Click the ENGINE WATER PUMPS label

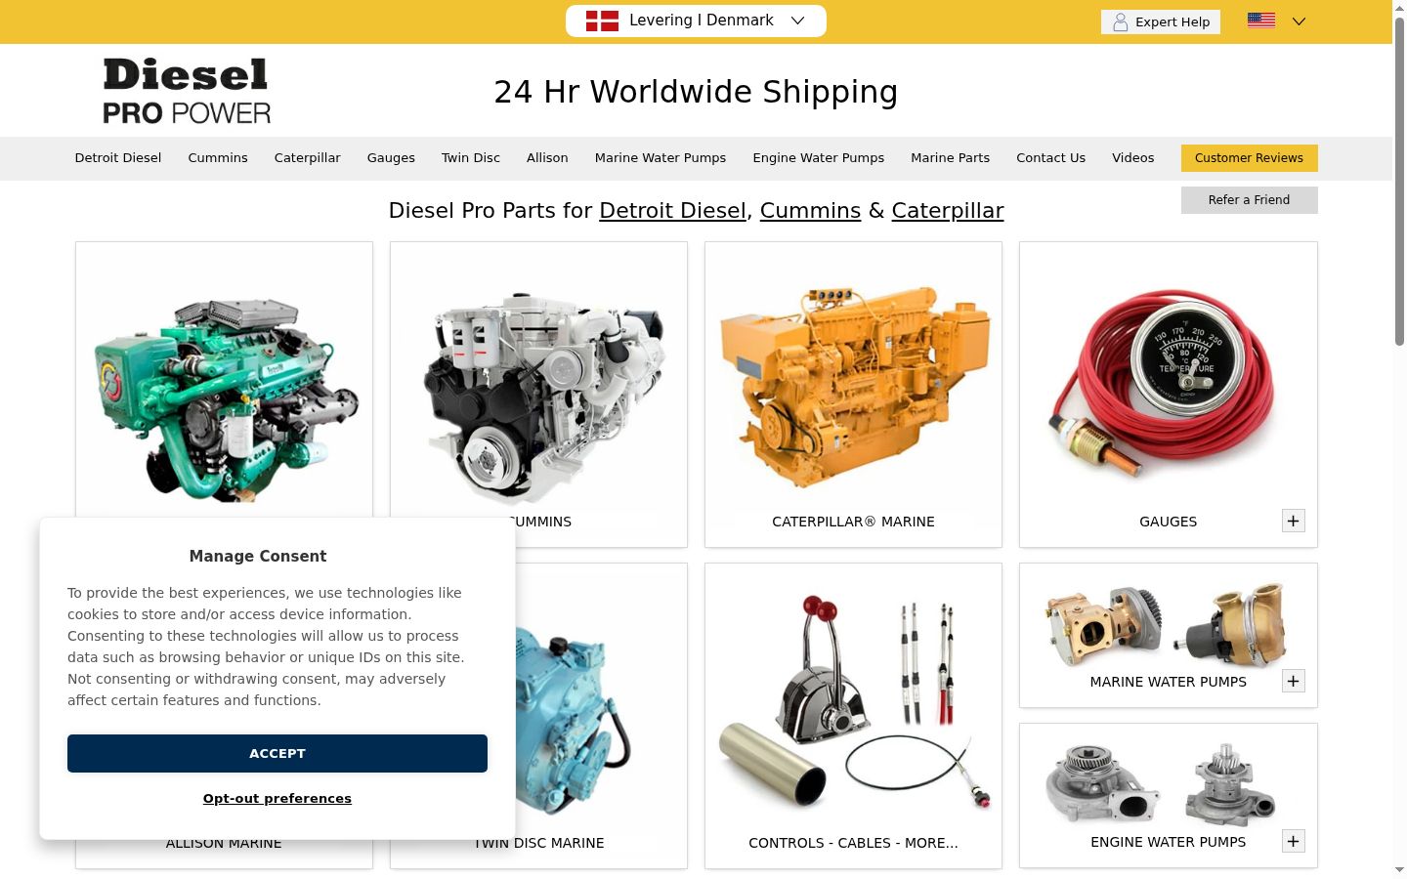pyautogui.click(x=1169, y=842)
